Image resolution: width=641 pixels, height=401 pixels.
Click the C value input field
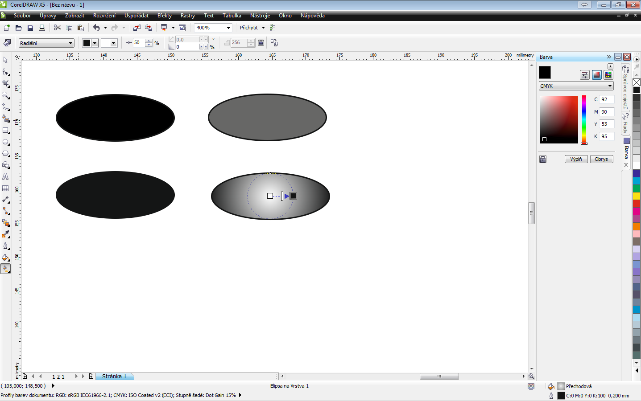click(607, 99)
